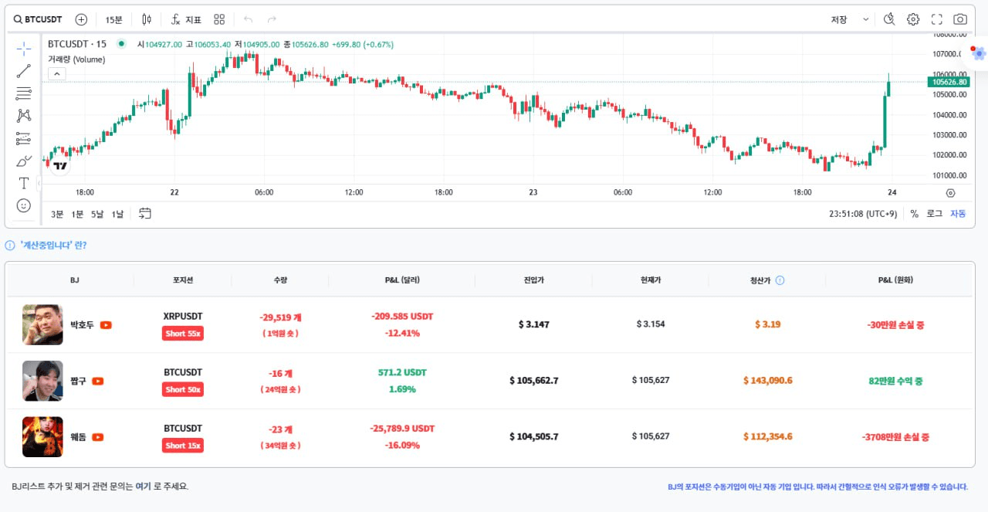This screenshot has width=988, height=512.
Task: Open the 15분 interval dropdown
Action: [113, 19]
